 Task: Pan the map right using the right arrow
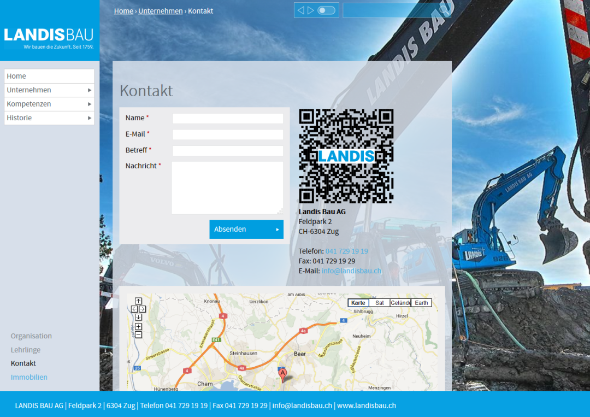point(142,309)
